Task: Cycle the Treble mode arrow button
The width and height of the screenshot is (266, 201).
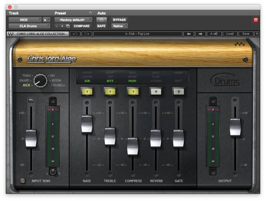Action: (x=110, y=92)
